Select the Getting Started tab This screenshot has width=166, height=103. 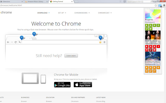coord(61,2)
